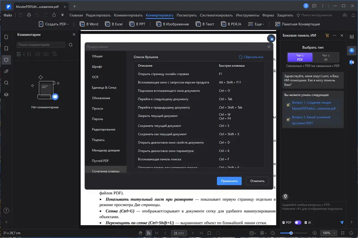
Task: Click the Сбросить все link
Action: (251, 57)
